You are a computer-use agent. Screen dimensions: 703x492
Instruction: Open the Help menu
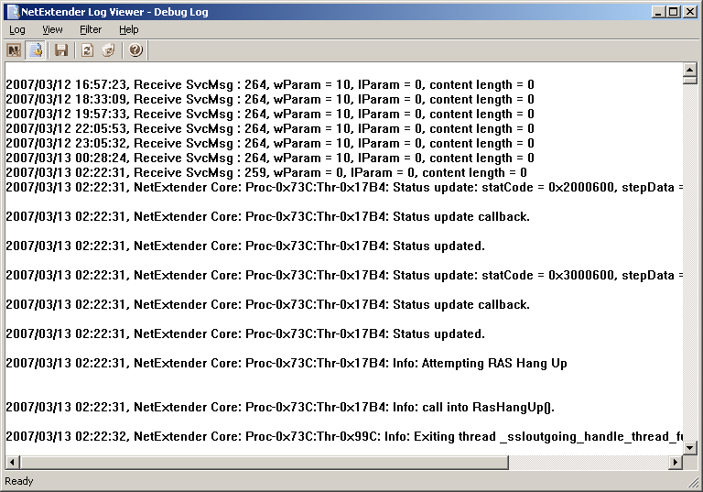coord(128,29)
